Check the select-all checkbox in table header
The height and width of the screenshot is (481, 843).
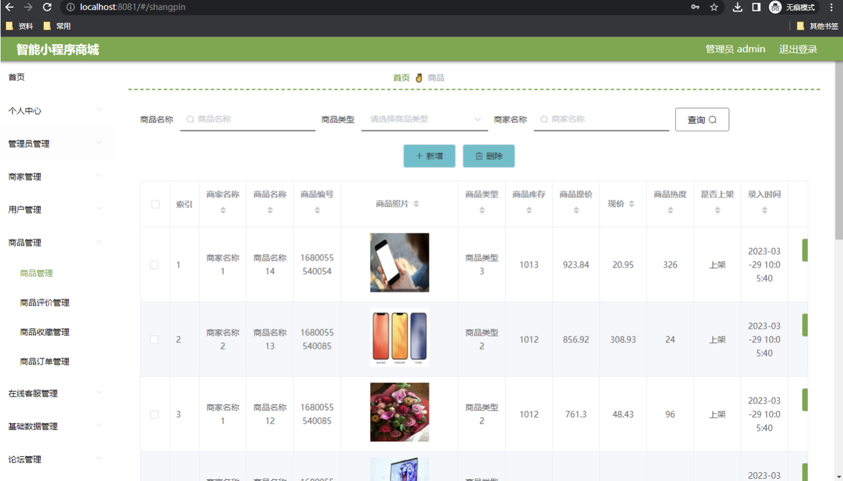[x=155, y=204]
